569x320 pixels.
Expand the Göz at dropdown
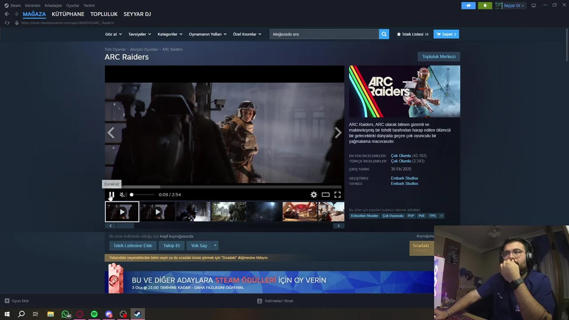click(x=113, y=34)
